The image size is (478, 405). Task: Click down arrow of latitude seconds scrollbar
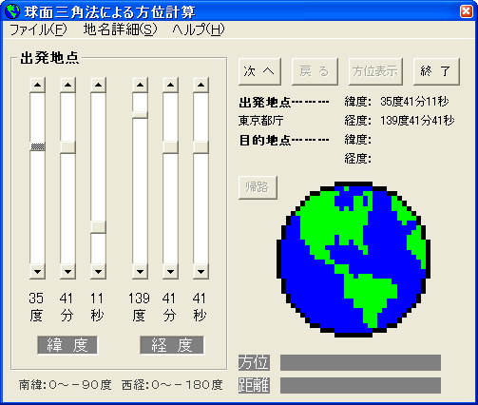[x=98, y=272]
